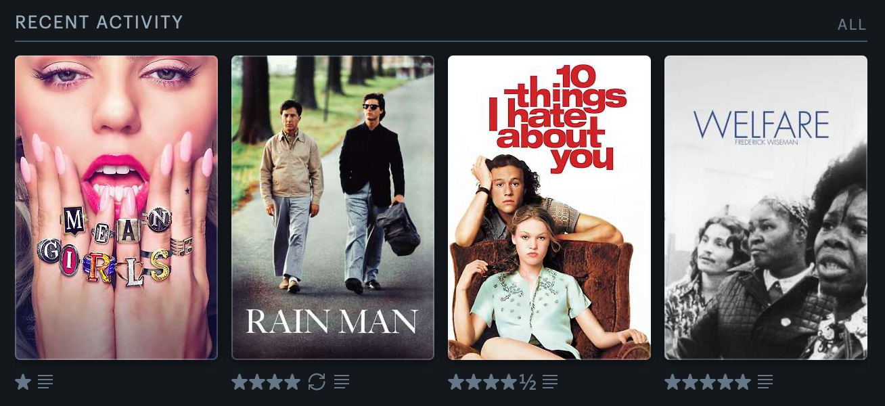The image size is (885, 406).
Task: Click the third star under Welfare
Action: [x=708, y=382]
